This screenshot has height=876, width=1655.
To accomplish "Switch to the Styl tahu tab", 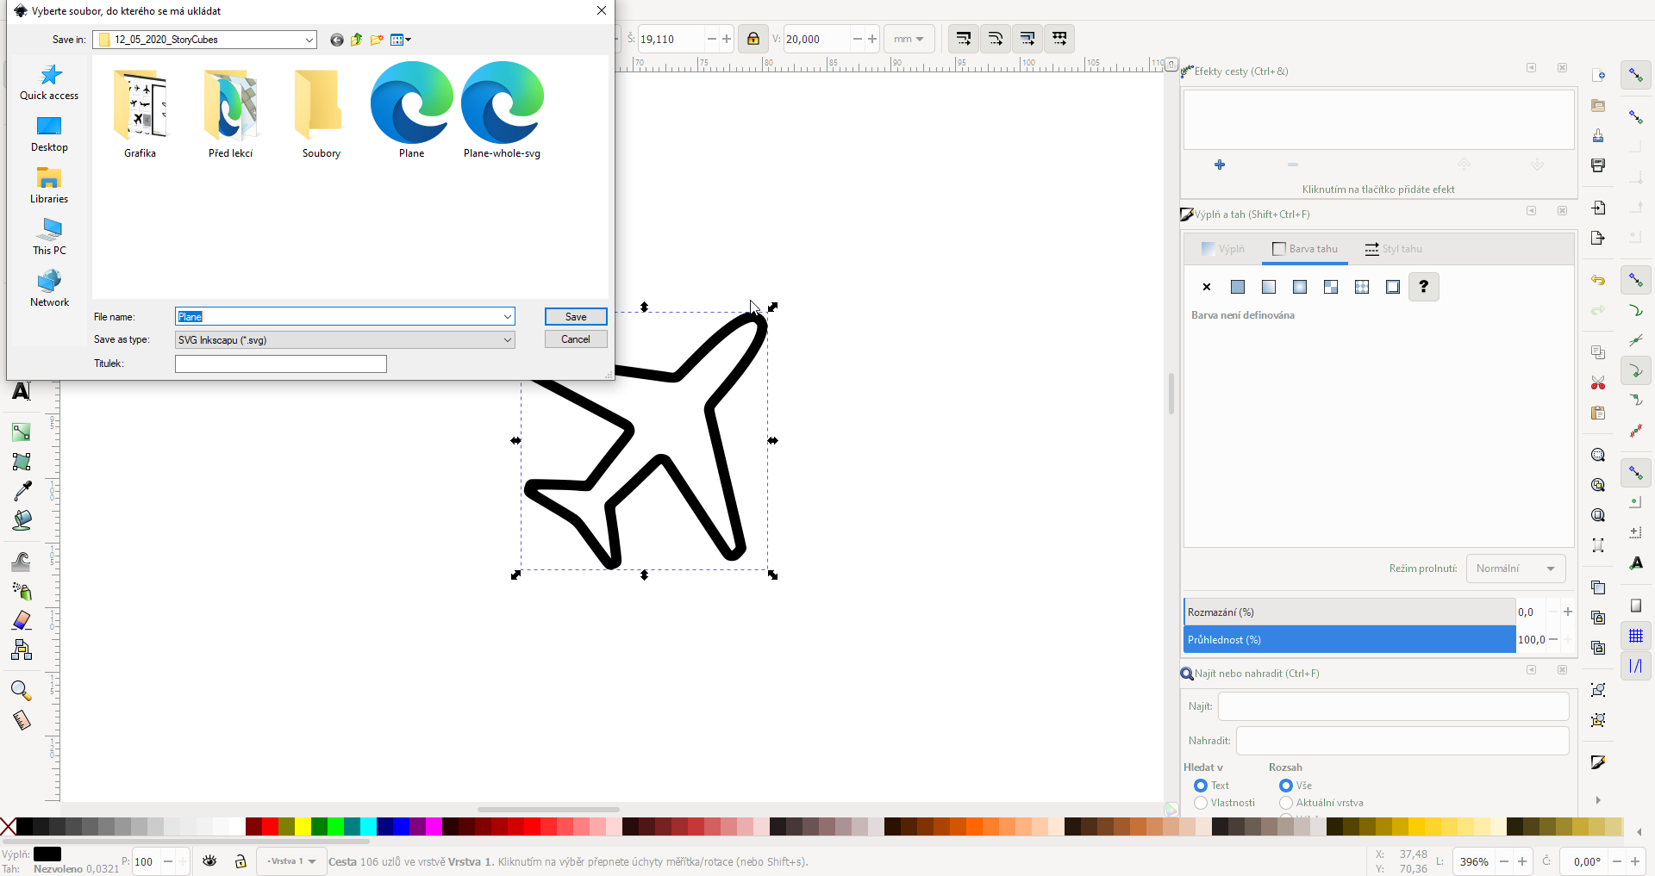I will [x=1393, y=249].
